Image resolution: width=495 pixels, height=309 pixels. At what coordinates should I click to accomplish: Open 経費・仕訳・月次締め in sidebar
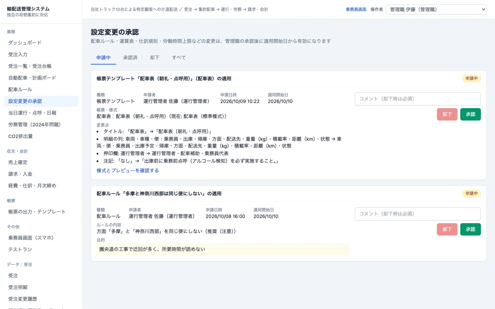click(x=41, y=186)
